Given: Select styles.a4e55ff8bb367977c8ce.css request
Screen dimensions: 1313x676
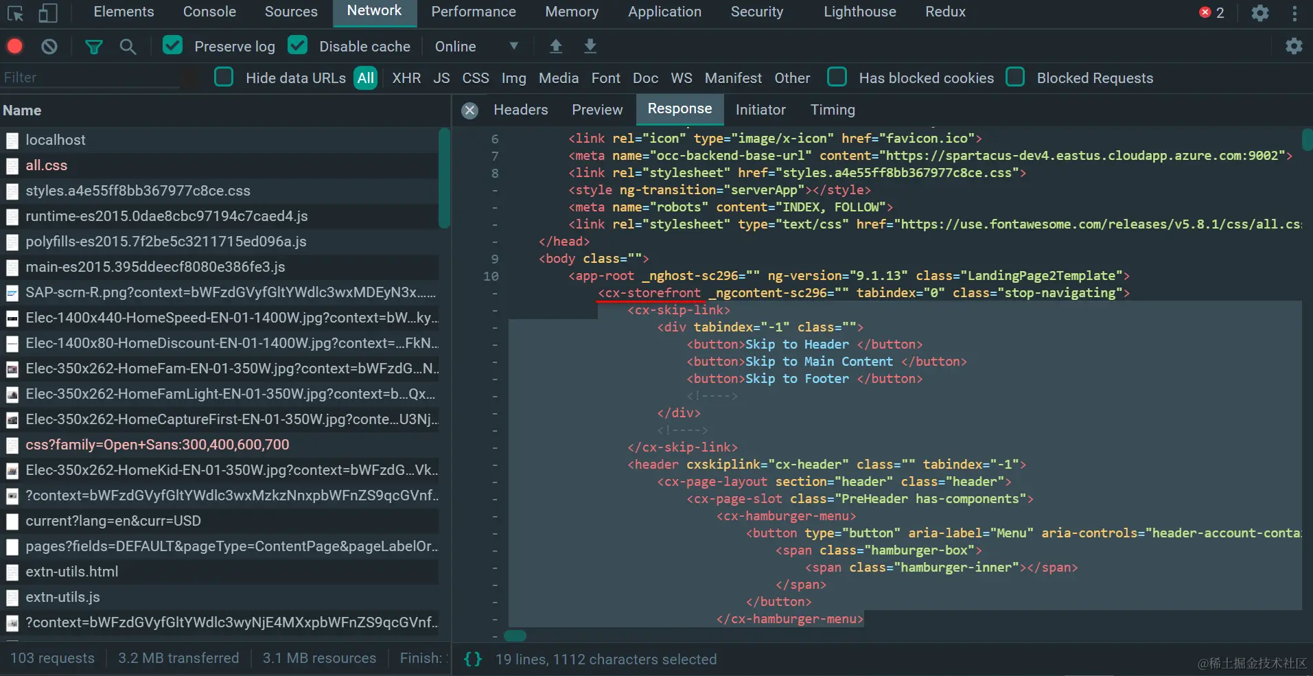Looking at the screenshot, I should [220, 191].
